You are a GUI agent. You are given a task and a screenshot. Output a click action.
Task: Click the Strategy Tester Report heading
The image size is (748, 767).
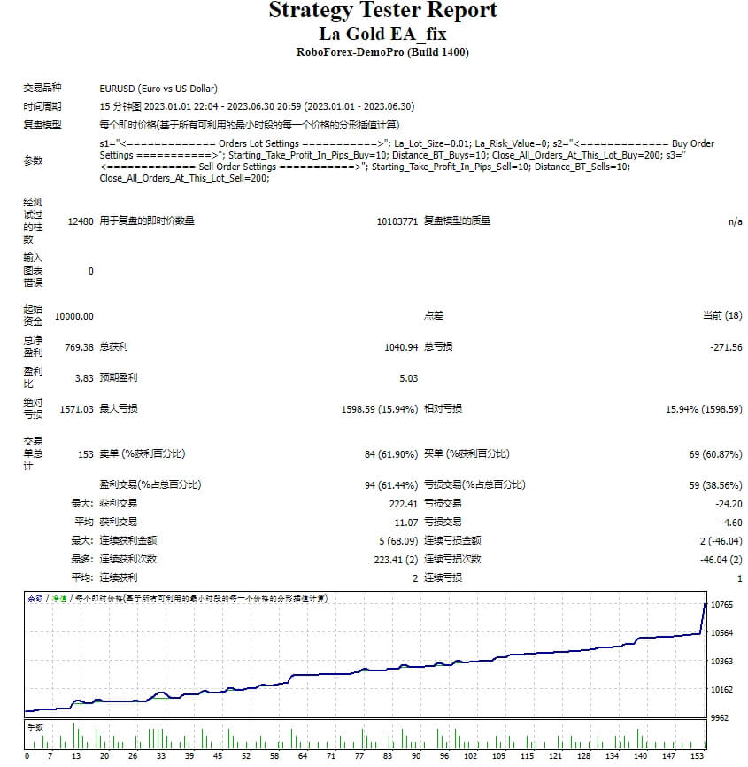tap(374, 12)
